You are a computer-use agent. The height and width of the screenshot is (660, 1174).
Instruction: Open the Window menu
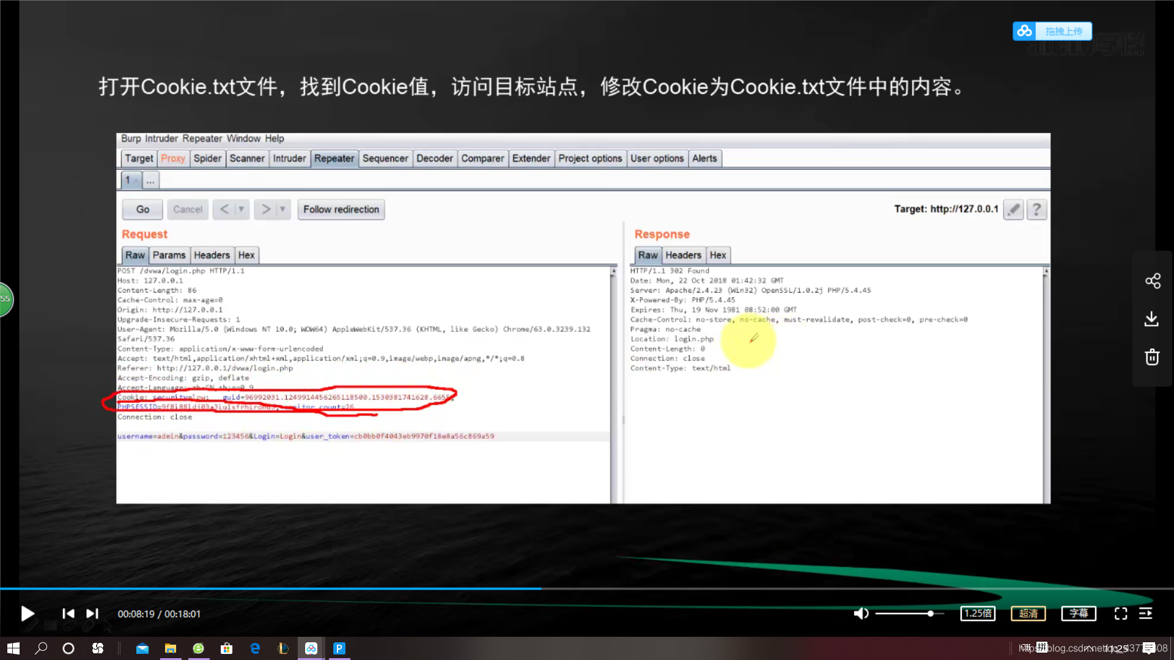click(x=243, y=139)
